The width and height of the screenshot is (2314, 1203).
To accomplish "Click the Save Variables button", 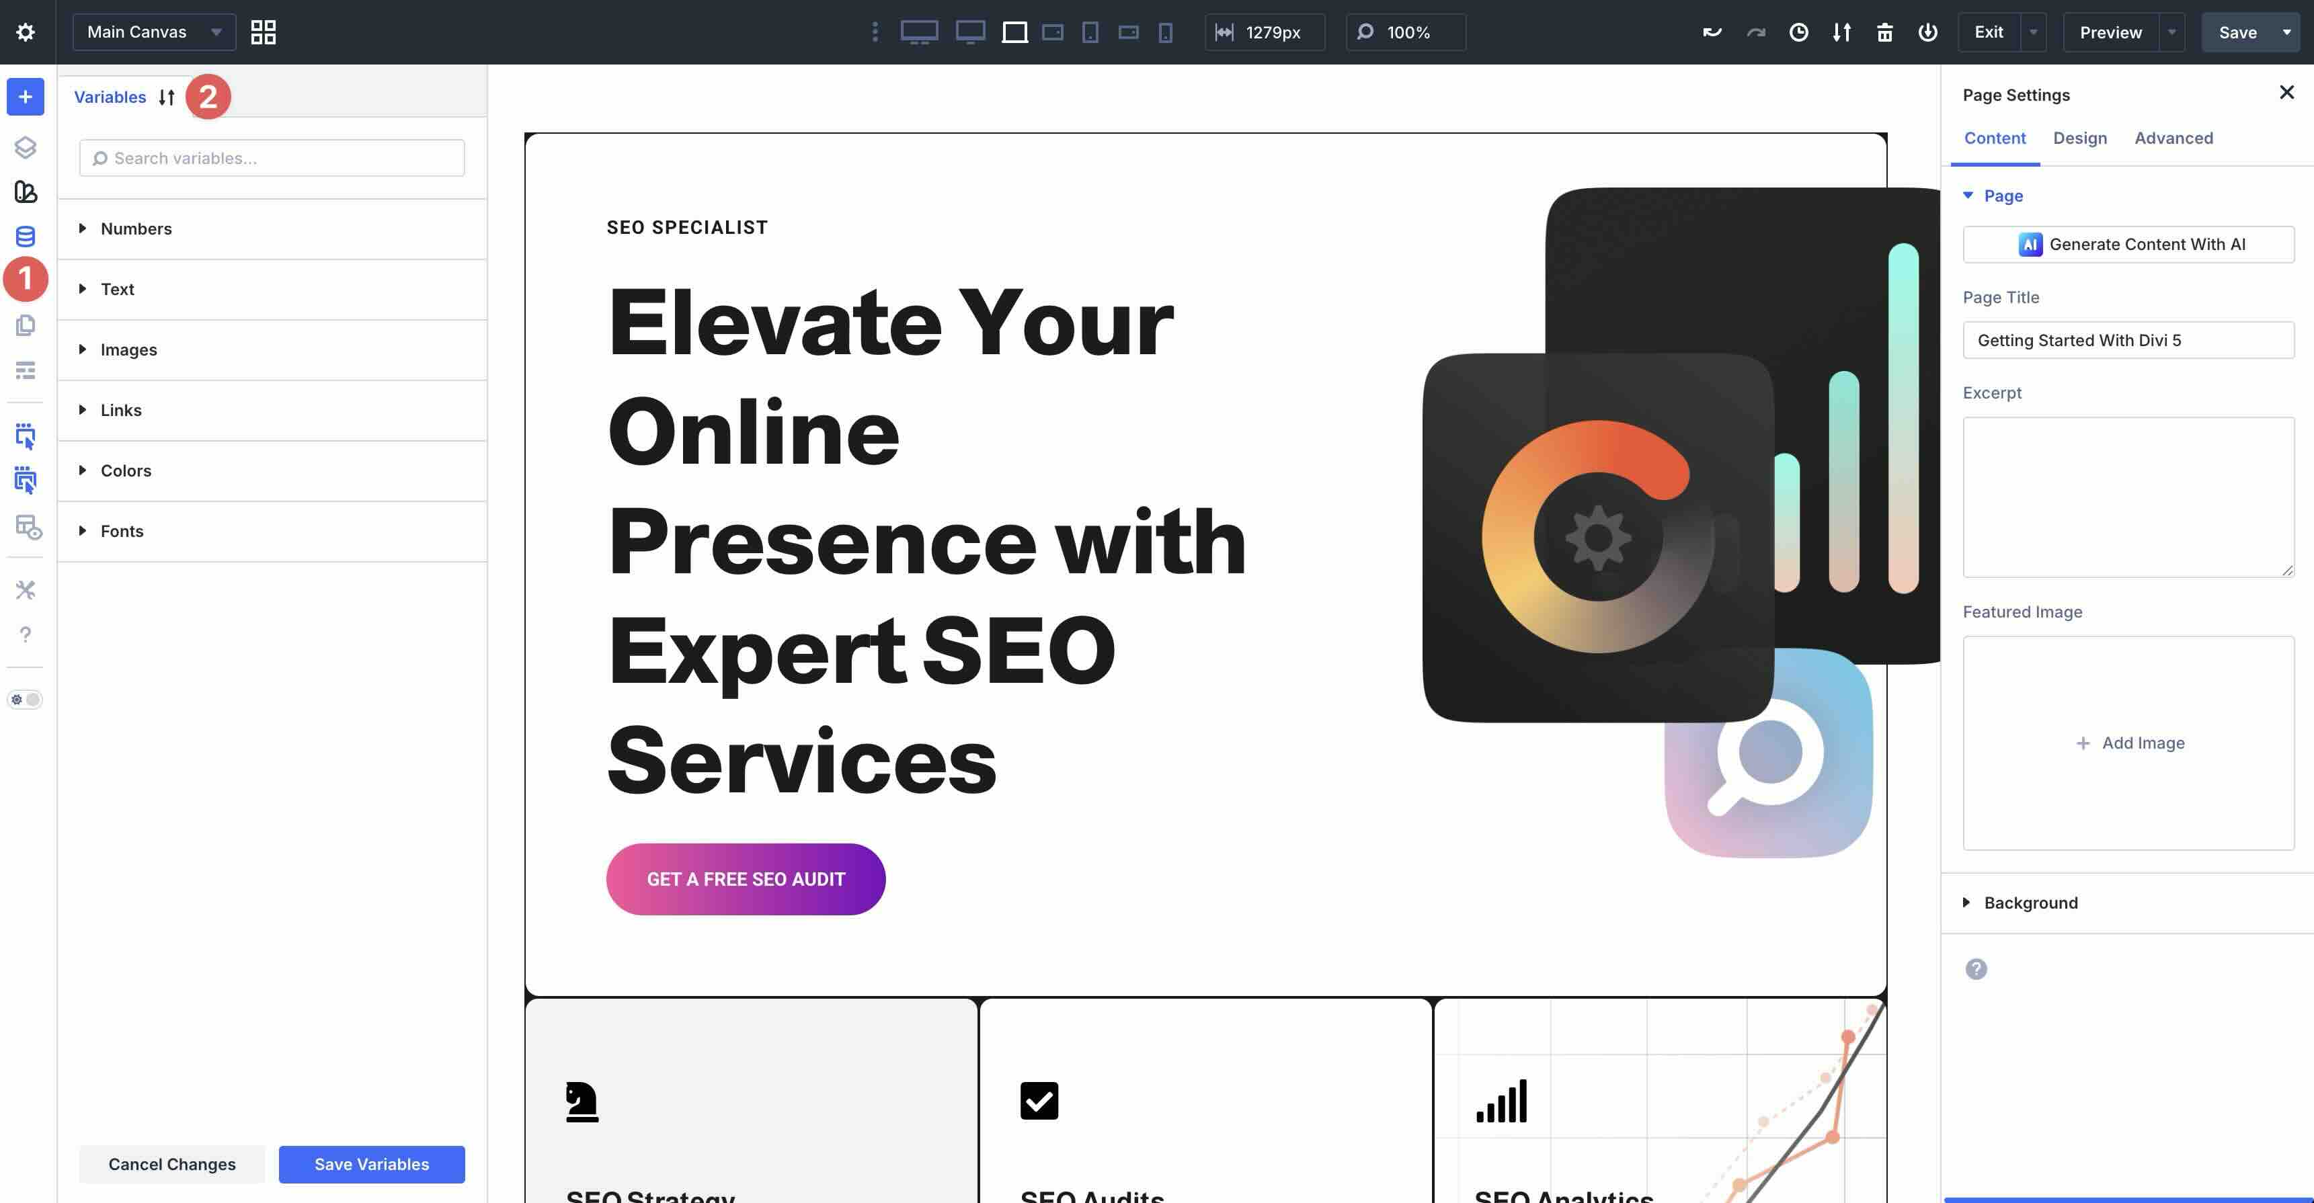I will pos(371,1163).
